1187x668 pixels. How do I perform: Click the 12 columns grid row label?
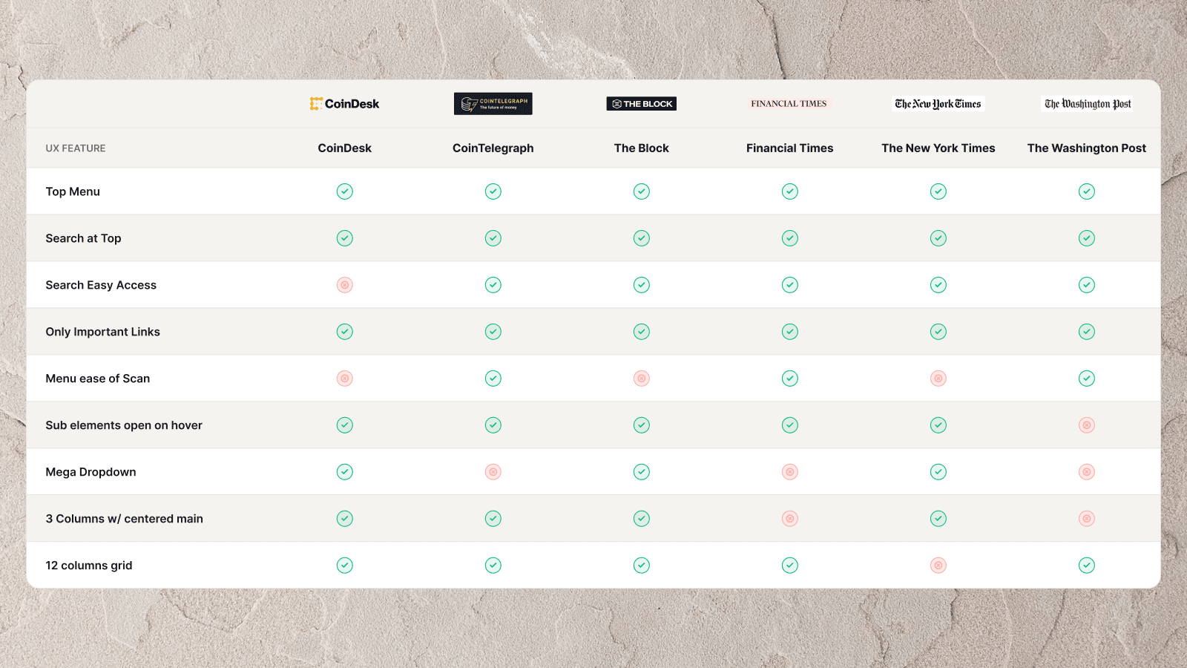click(x=89, y=566)
